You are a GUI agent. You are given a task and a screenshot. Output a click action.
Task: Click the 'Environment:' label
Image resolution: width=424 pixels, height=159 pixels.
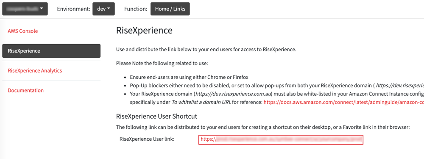pos(73,9)
